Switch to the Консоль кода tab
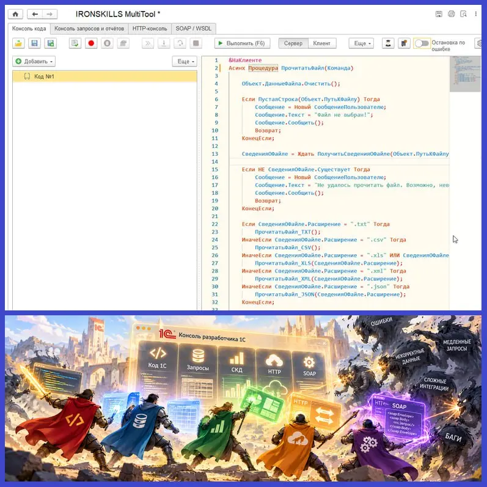The image size is (487, 487). click(29, 29)
